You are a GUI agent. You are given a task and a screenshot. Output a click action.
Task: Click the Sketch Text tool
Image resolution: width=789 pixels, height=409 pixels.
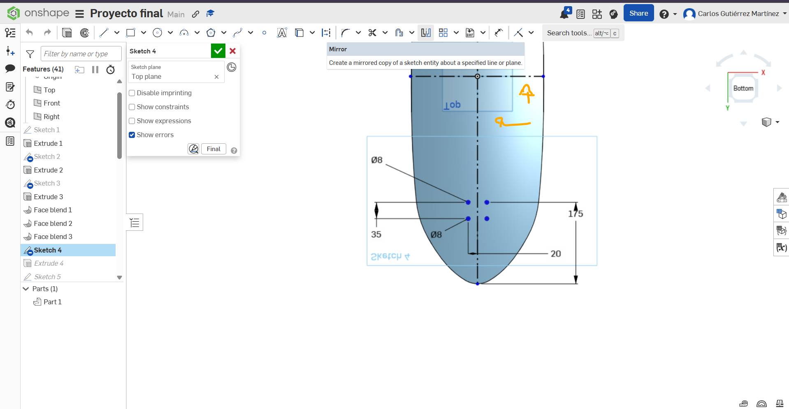point(282,33)
